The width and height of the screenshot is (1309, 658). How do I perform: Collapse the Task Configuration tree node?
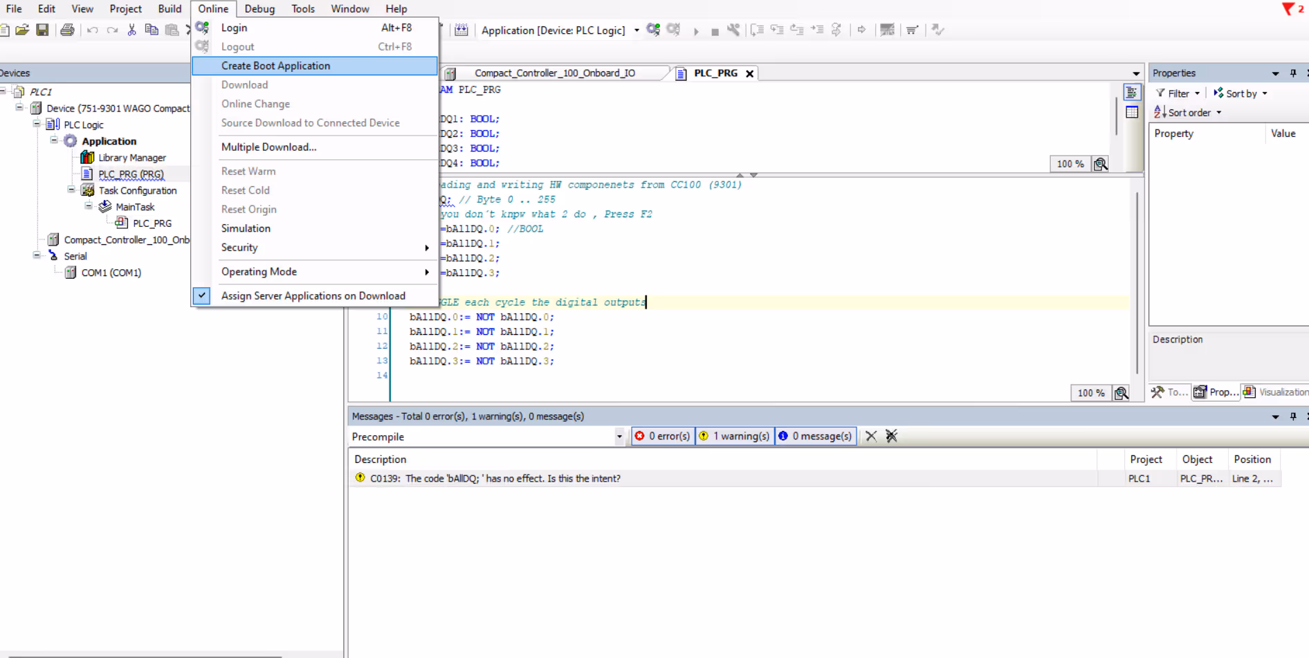click(x=71, y=190)
